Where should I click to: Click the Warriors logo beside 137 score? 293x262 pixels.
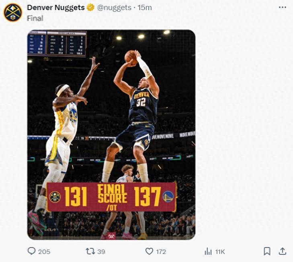(168, 196)
